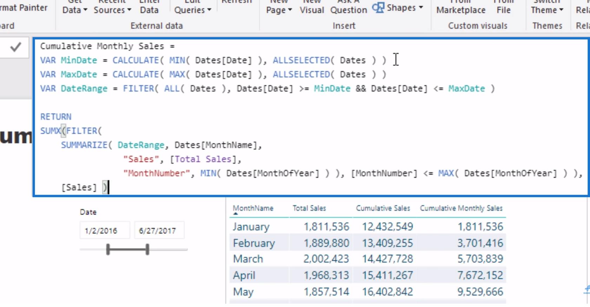
Task: Expand the New Page dropdown
Action: pyautogui.click(x=279, y=7)
